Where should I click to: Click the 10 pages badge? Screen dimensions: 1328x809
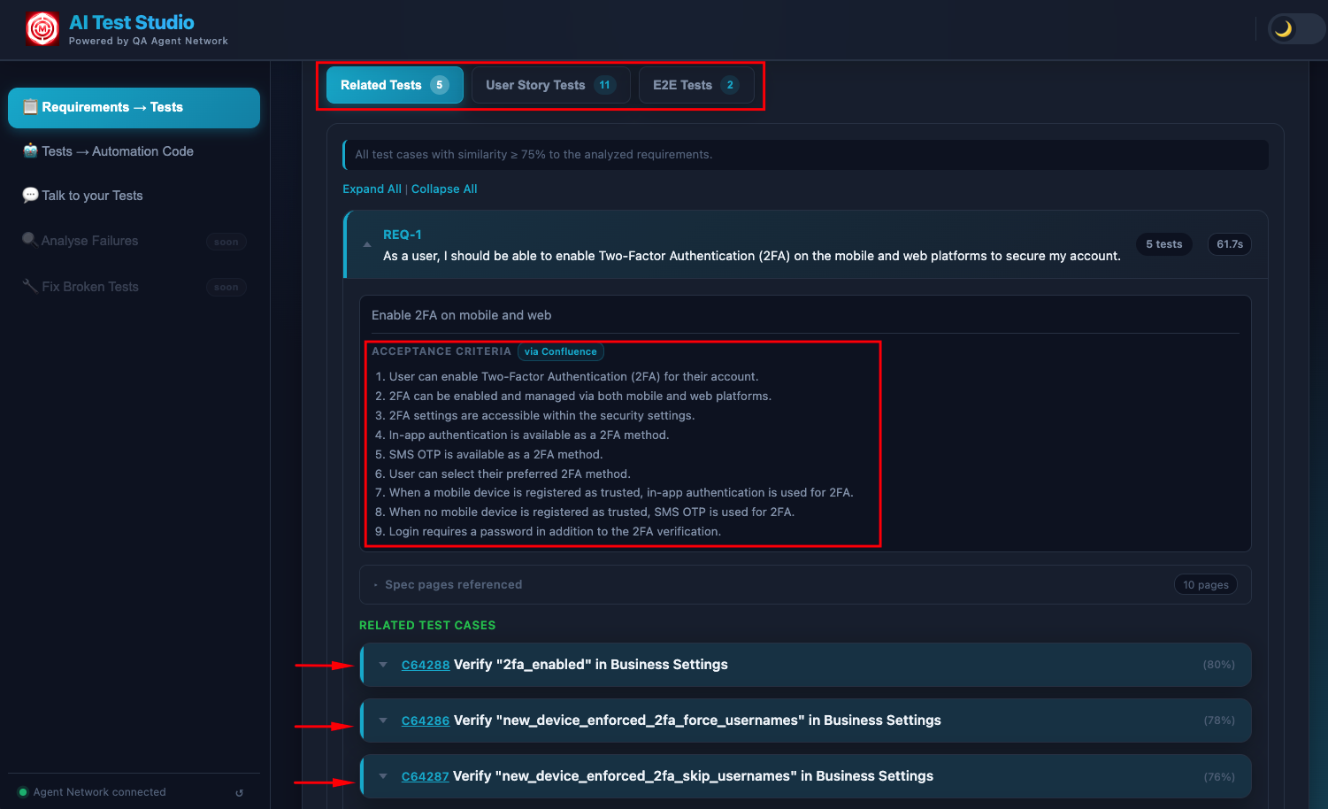tap(1206, 585)
